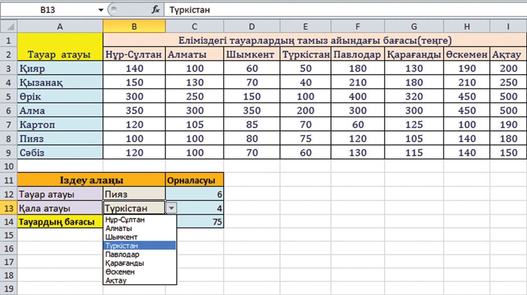Select column I by its header
The height and width of the screenshot is (295, 527).
pos(508,26)
